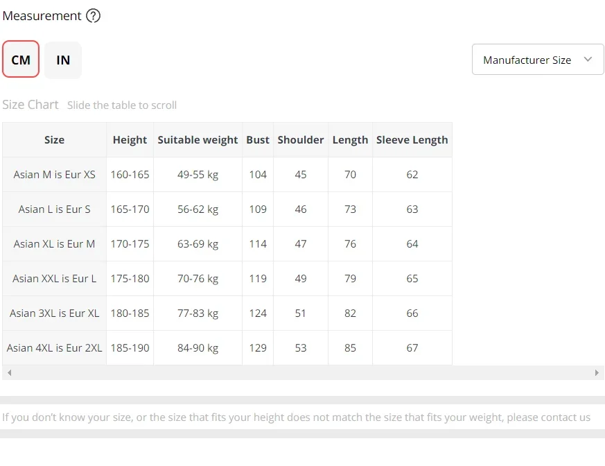Screen dimensions: 605x466
Task: Click the contact us note text
Action: (297, 417)
